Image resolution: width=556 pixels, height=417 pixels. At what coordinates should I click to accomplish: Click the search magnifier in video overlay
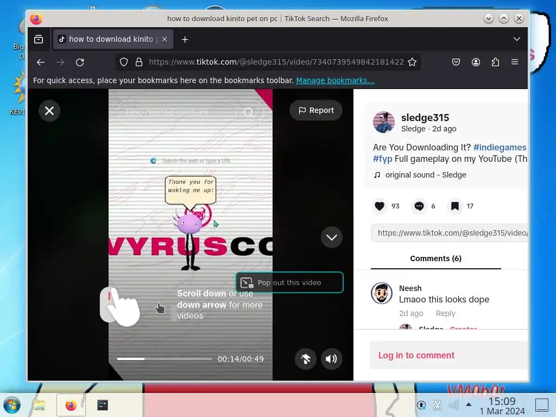click(x=249, y=112)
